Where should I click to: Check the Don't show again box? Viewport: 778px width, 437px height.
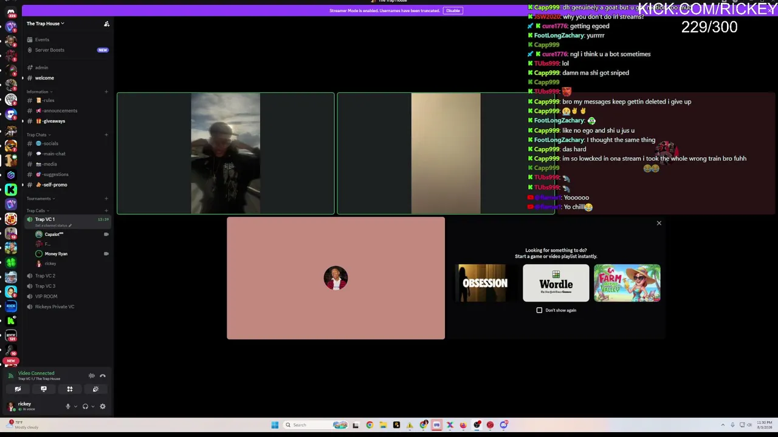[539, 310]
